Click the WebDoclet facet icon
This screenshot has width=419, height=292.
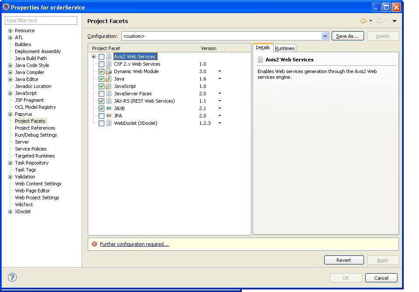pyautogui.click(x=109, y=123)
